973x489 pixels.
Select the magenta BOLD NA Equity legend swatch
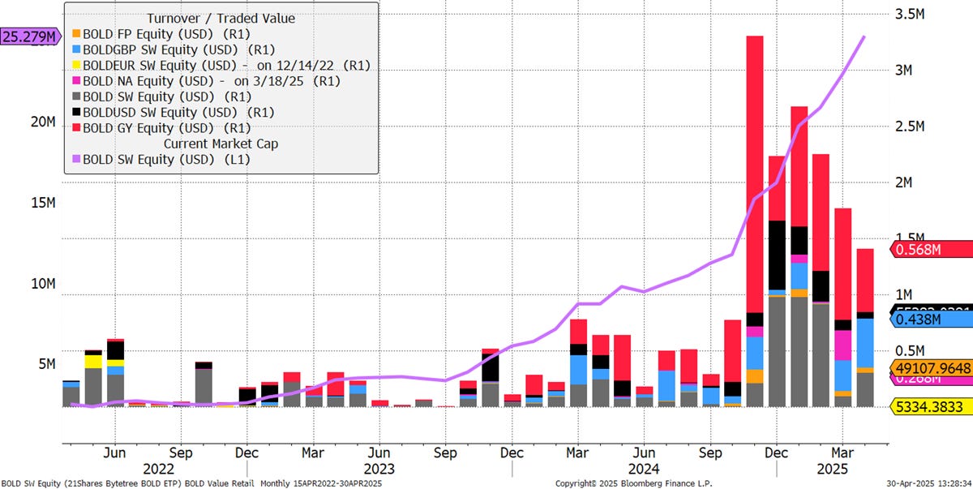coord(76,81)
